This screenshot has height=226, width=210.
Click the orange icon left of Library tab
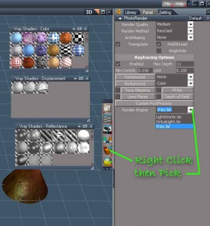point(118,12)
